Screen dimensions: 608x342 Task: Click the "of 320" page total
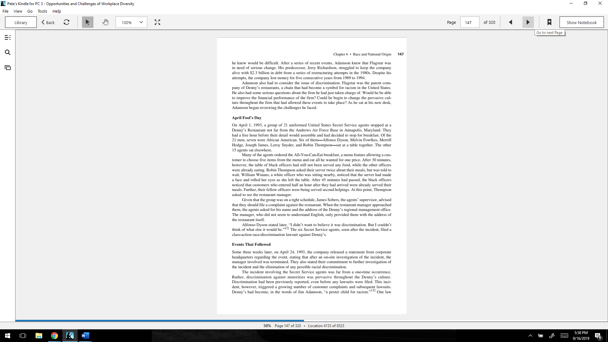point(489,22)
